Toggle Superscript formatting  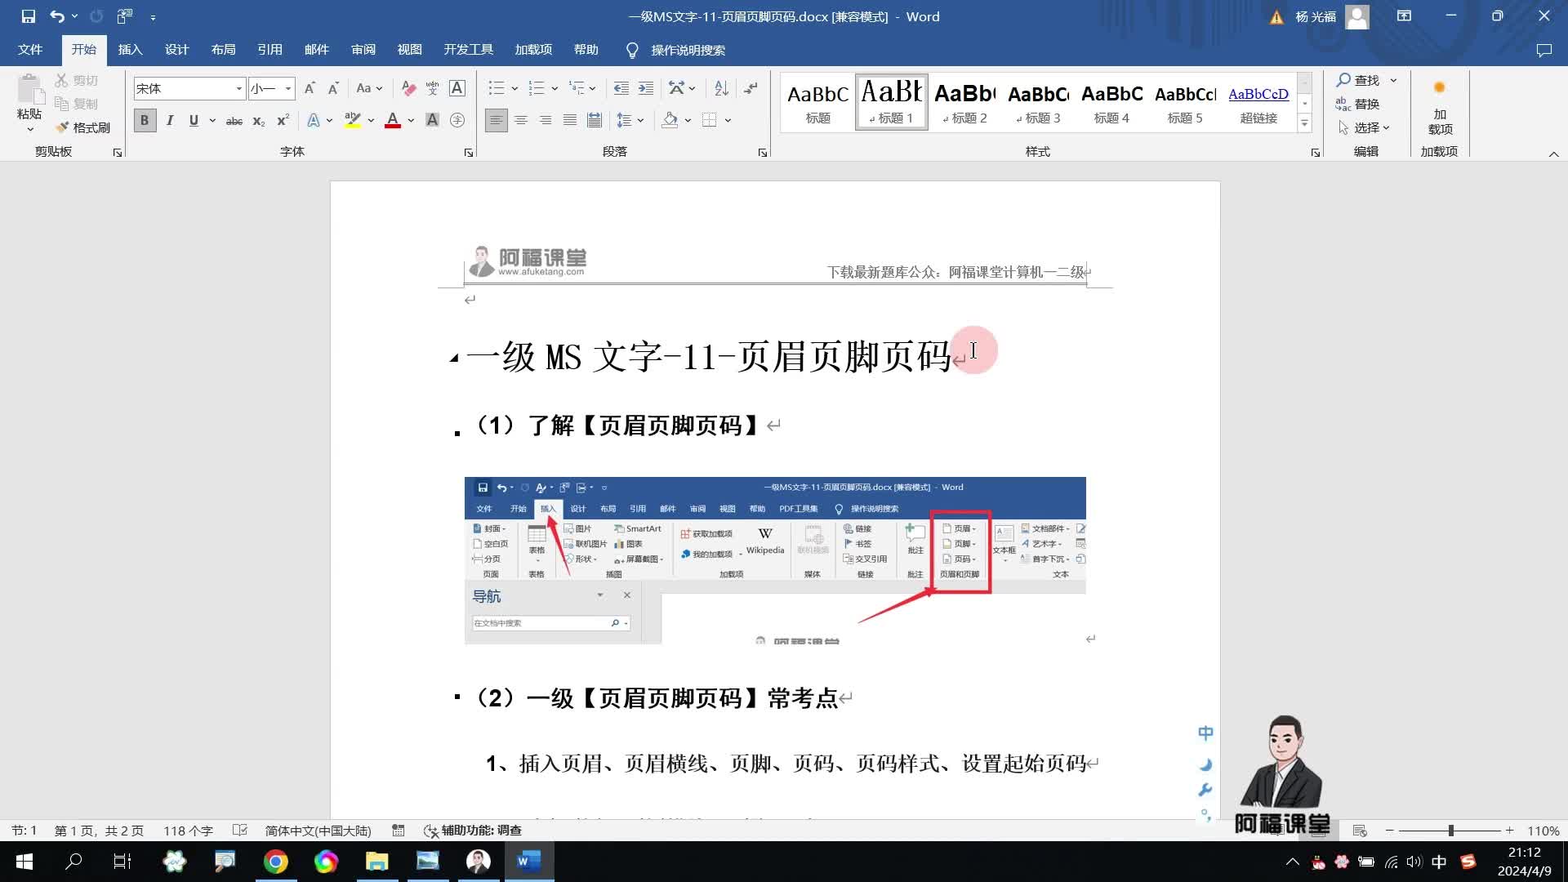point(283,120)
